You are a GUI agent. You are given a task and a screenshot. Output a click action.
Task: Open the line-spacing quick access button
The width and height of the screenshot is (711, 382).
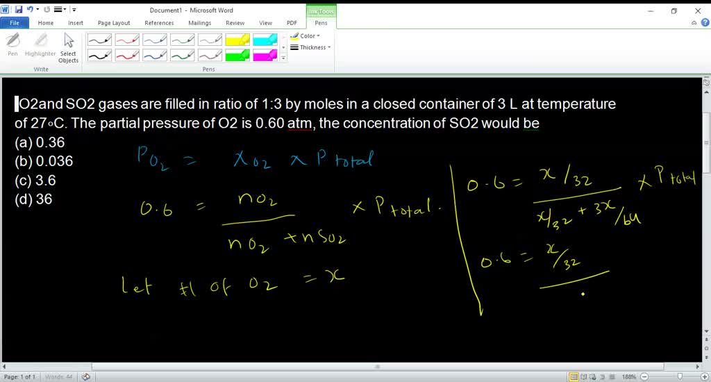coord(58,9)
